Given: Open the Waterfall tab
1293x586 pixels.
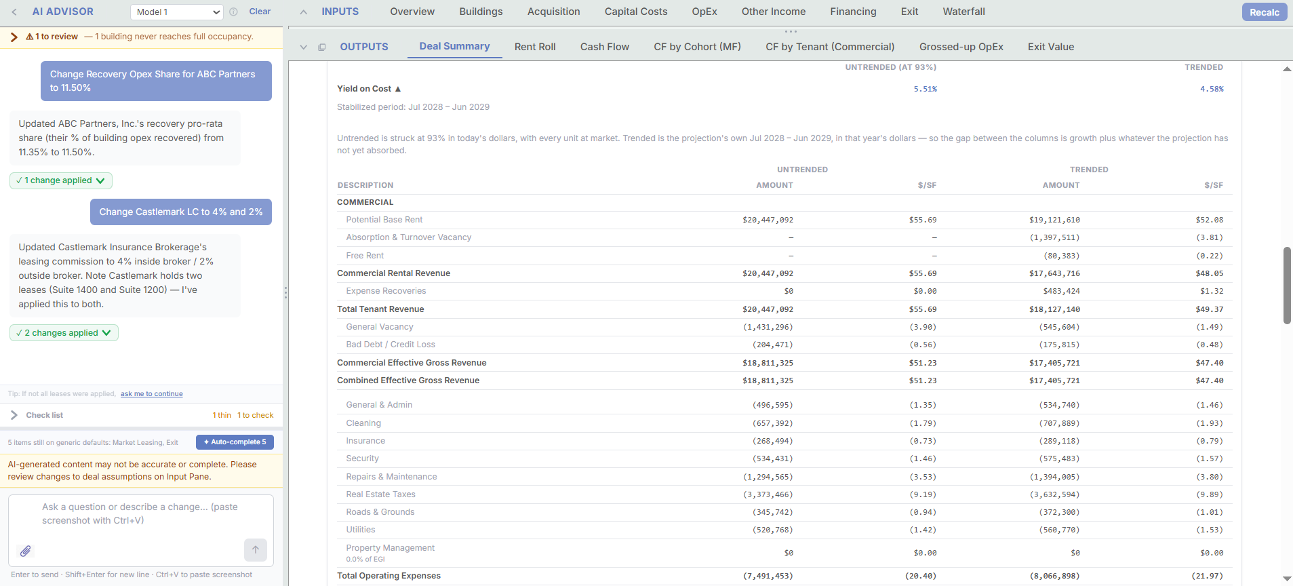Looking at the screenshot, I should click(x=963, y=12).
